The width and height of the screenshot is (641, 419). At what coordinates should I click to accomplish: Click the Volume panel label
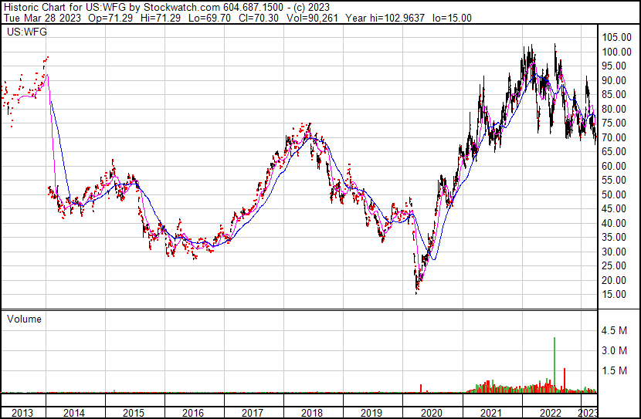pyautogui.click(x=24, y=319)
